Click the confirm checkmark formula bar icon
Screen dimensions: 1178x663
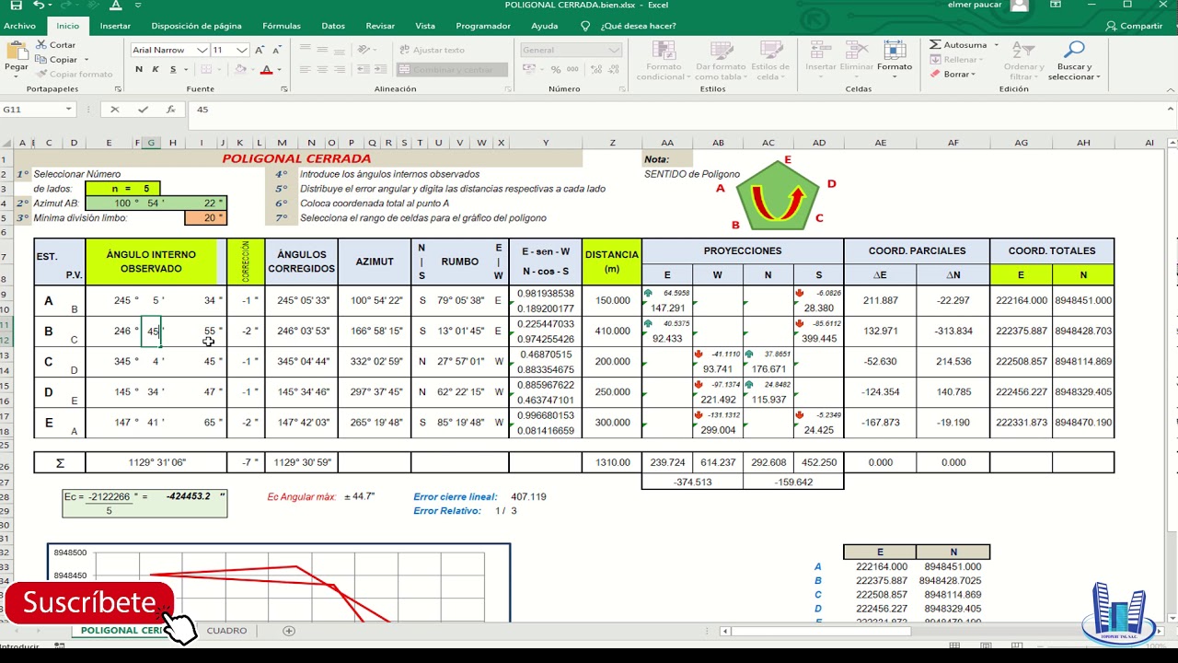(143, 109)
